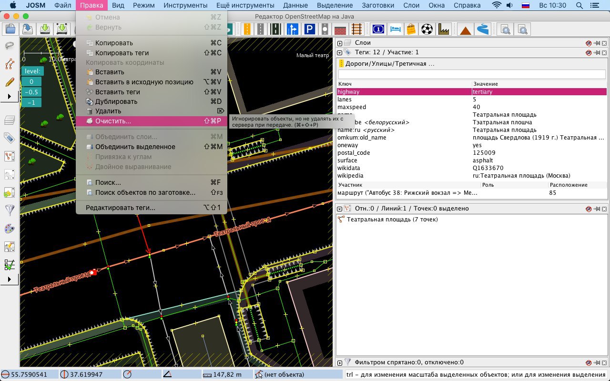Select the hotel bed preset icon
The height and width of the screenshot is (381, 610).
point(395,29)
